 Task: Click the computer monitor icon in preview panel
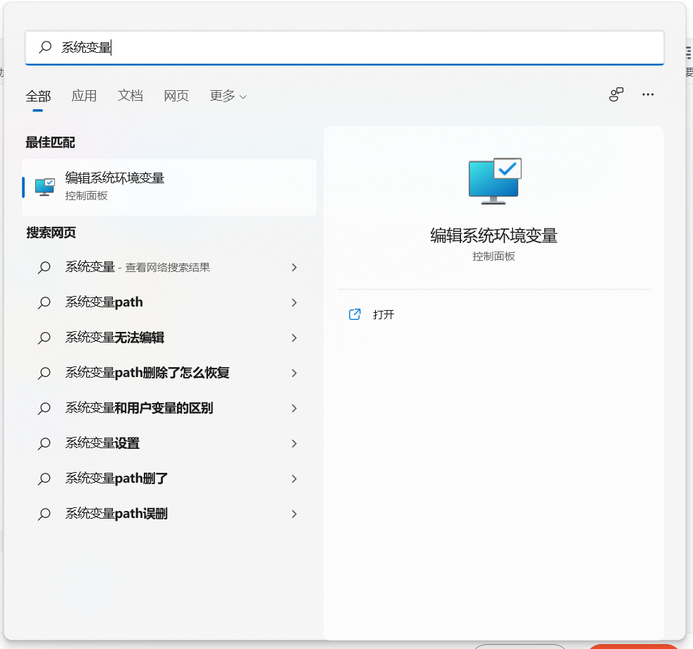tap(493, 181)
